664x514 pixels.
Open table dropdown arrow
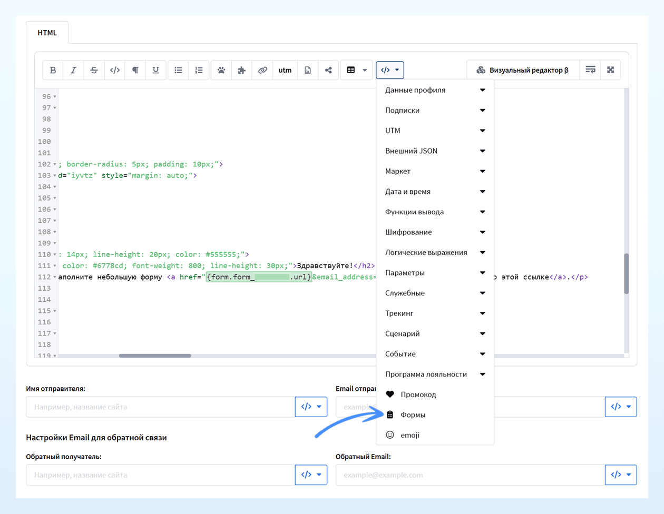point(365,70)
